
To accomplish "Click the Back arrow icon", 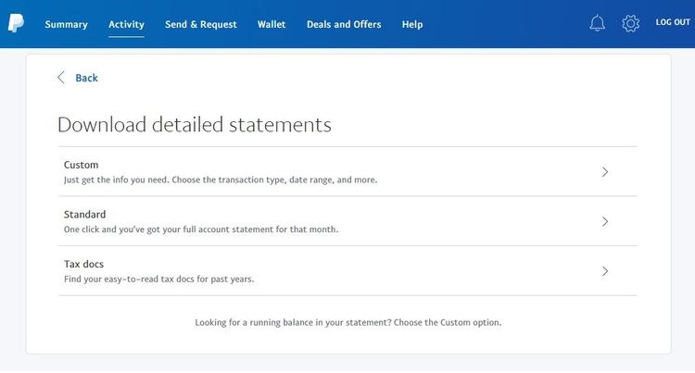I will tap(61, 78).
